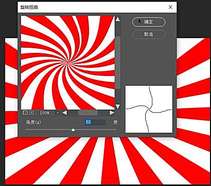Open the 100% zoom level dropdown

[x=58, y=113]
